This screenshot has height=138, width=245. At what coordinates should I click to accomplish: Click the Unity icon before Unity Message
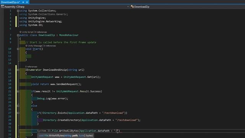point(26,46)
